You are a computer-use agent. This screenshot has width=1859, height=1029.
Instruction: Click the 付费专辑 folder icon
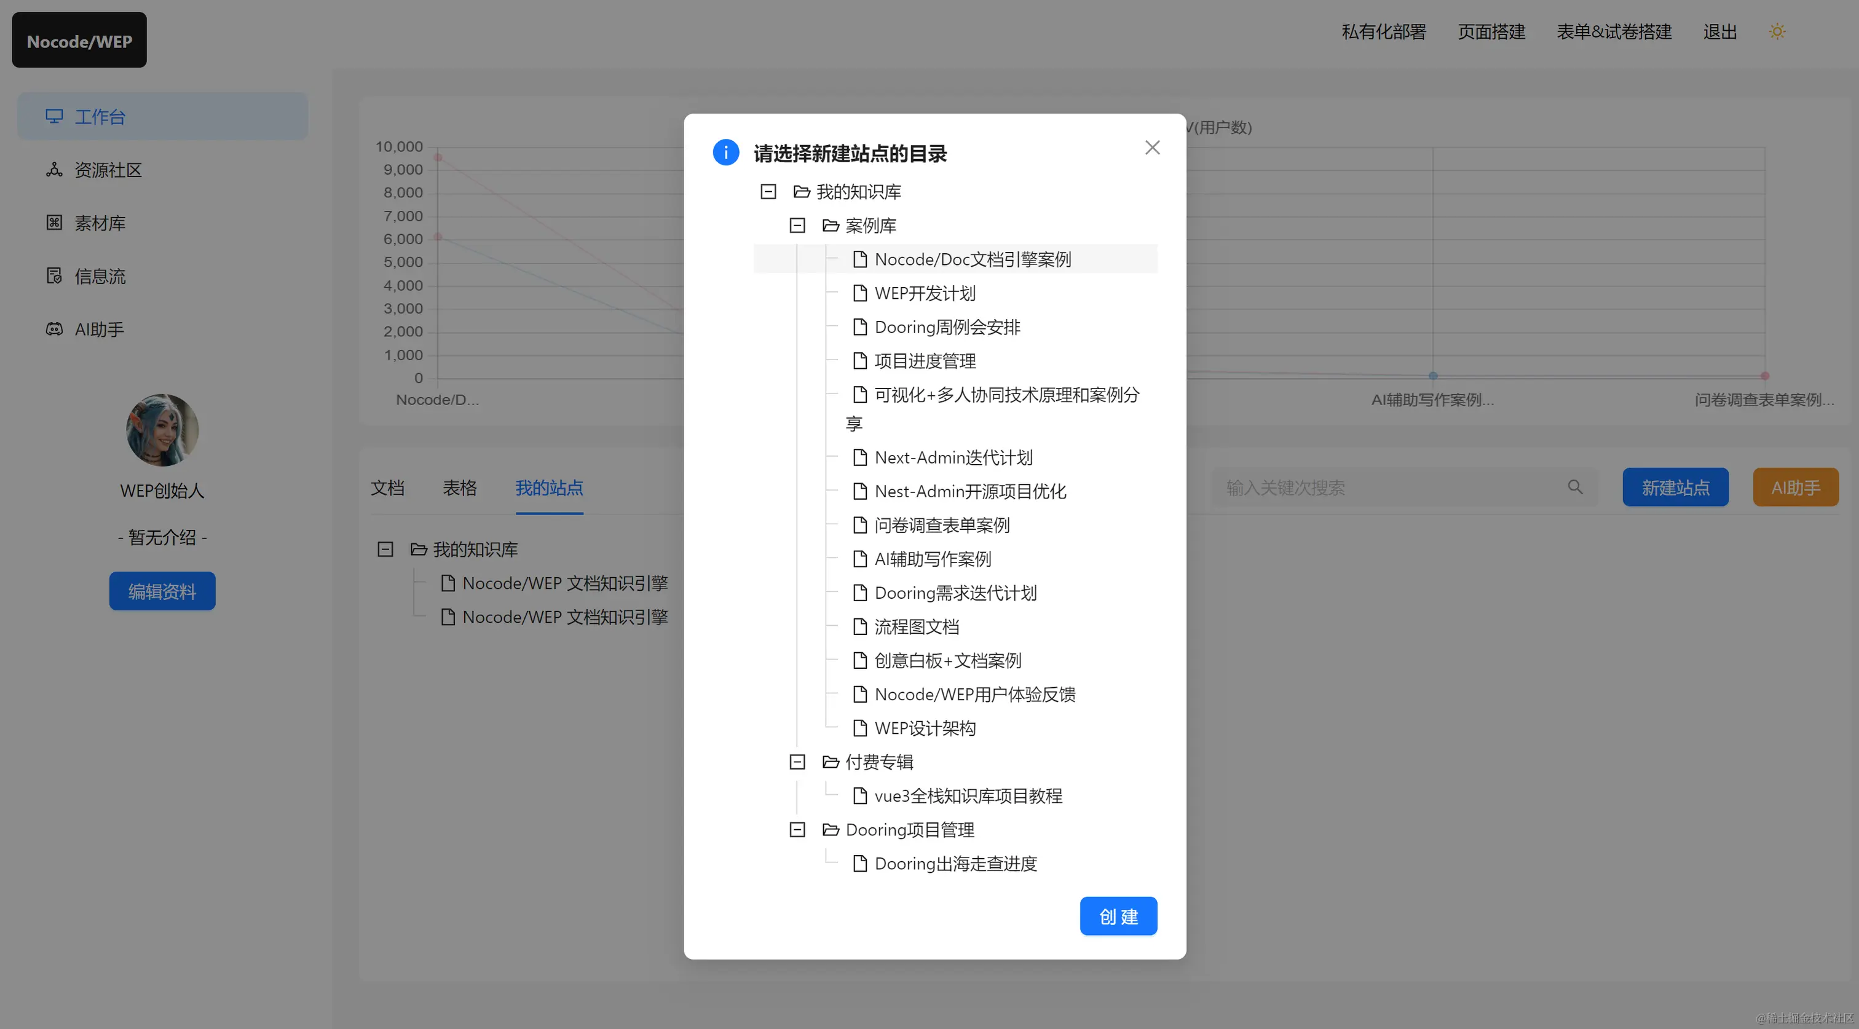[831, 762]
